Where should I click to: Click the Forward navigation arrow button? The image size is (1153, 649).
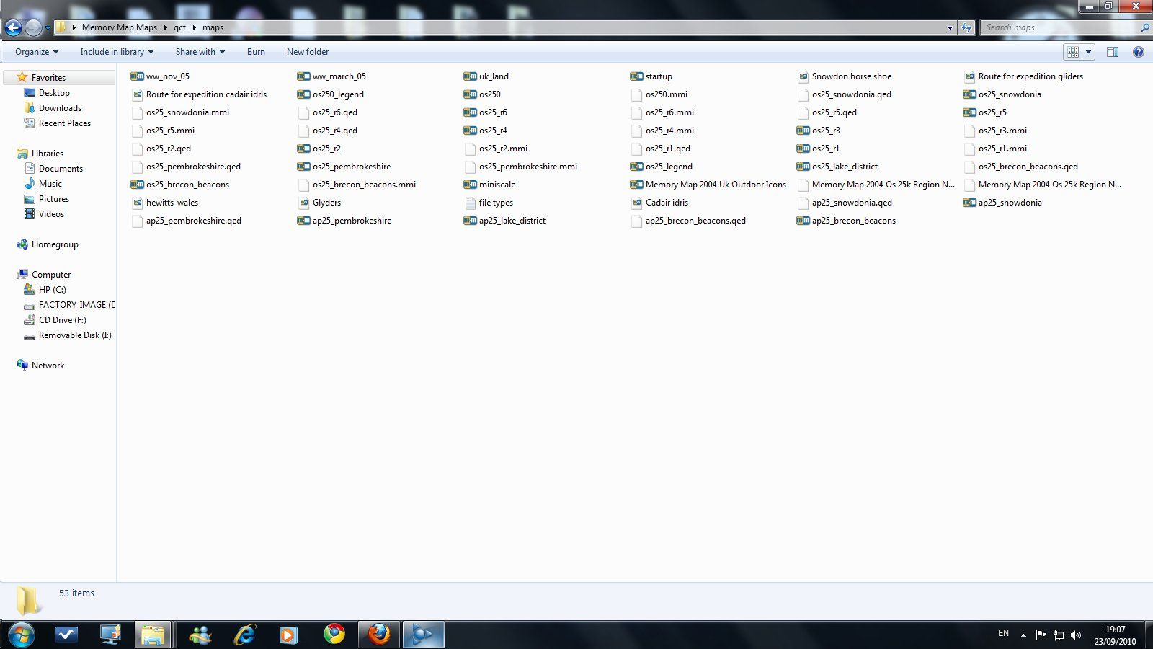(x=33, y=27)
